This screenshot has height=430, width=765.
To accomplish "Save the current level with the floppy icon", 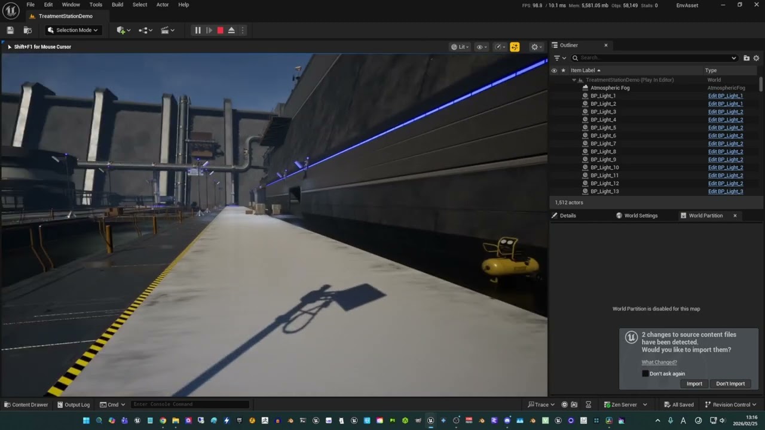I will (x=10, y=30).
